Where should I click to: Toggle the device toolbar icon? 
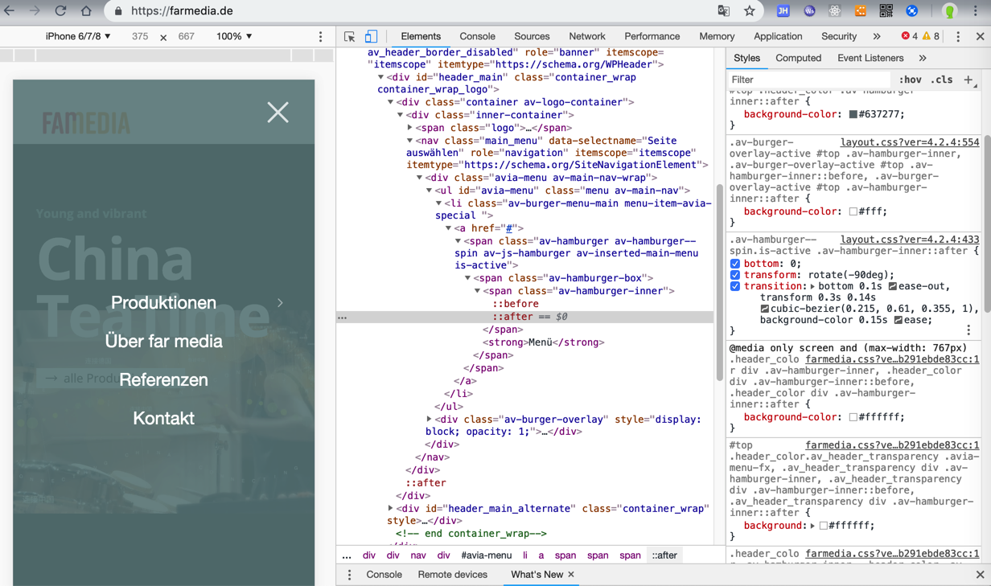point(371,36)
